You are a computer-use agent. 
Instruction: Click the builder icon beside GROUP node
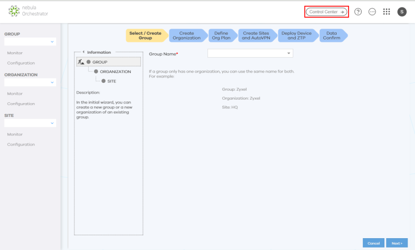[81, 62]
